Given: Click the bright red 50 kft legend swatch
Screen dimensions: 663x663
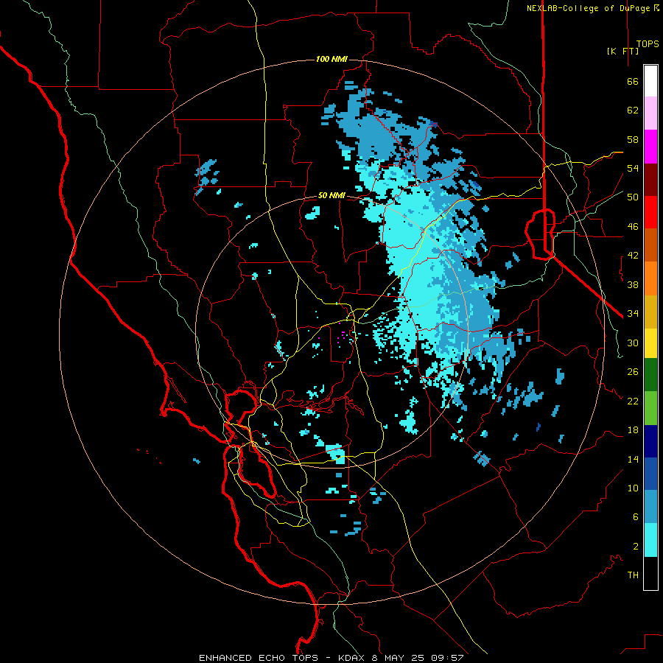Looking at the screenshot, I should coord(650,212).
